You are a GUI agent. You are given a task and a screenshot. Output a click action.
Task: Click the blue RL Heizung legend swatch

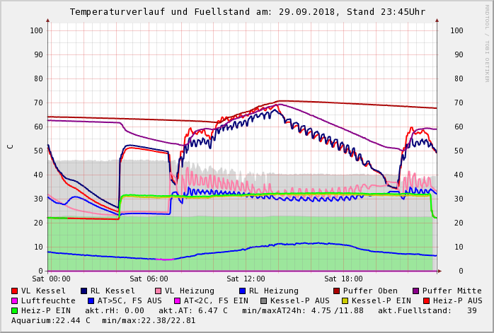point(242,291)
